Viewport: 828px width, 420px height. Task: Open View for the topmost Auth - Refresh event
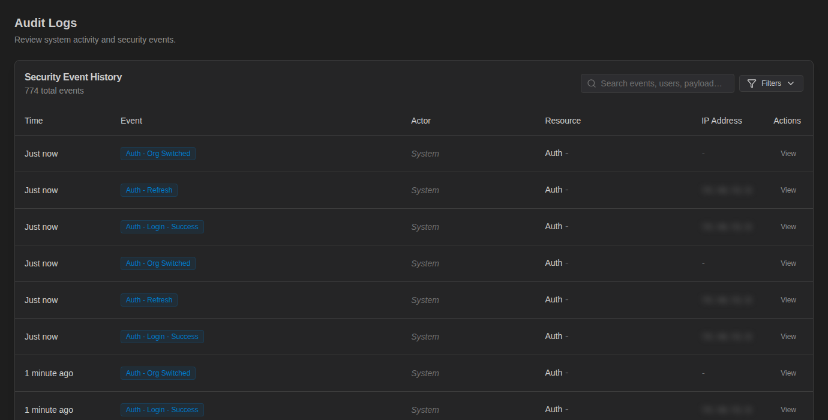[788, 190]
